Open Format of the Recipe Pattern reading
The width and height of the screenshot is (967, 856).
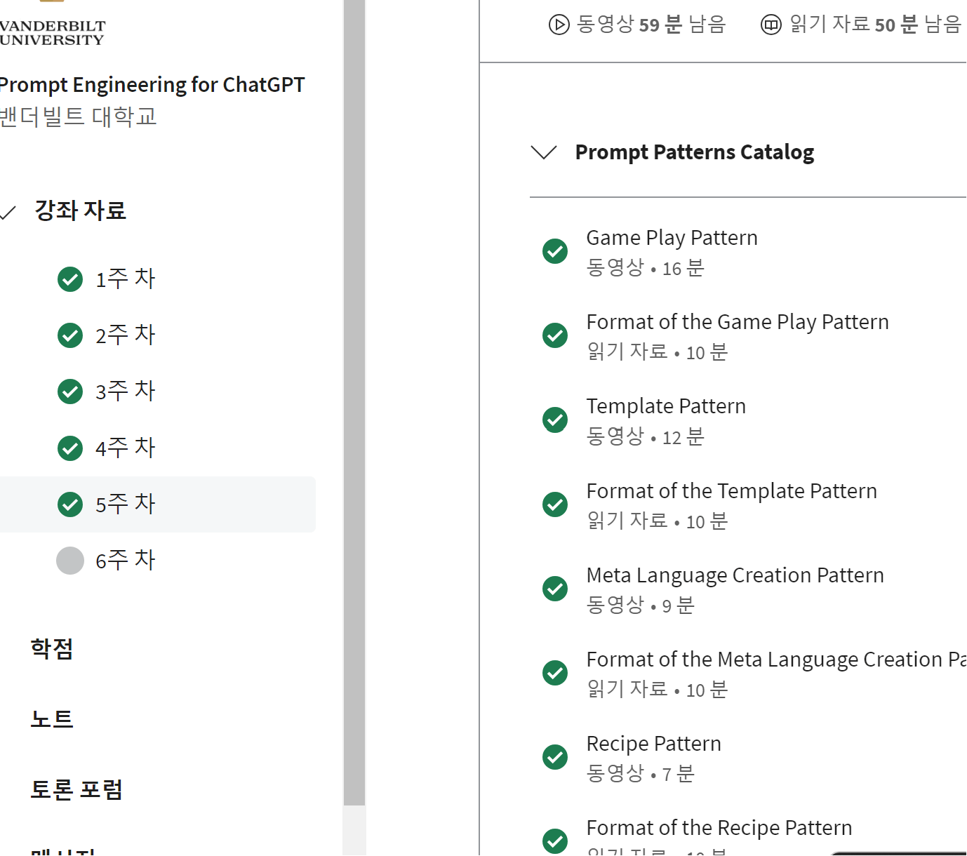(x=719, y=828)
